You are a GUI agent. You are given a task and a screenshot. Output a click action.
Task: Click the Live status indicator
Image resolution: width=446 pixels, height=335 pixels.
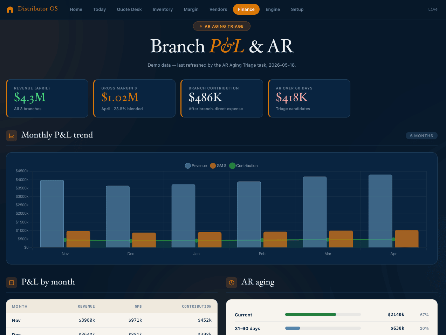click(x=433, y=9)
